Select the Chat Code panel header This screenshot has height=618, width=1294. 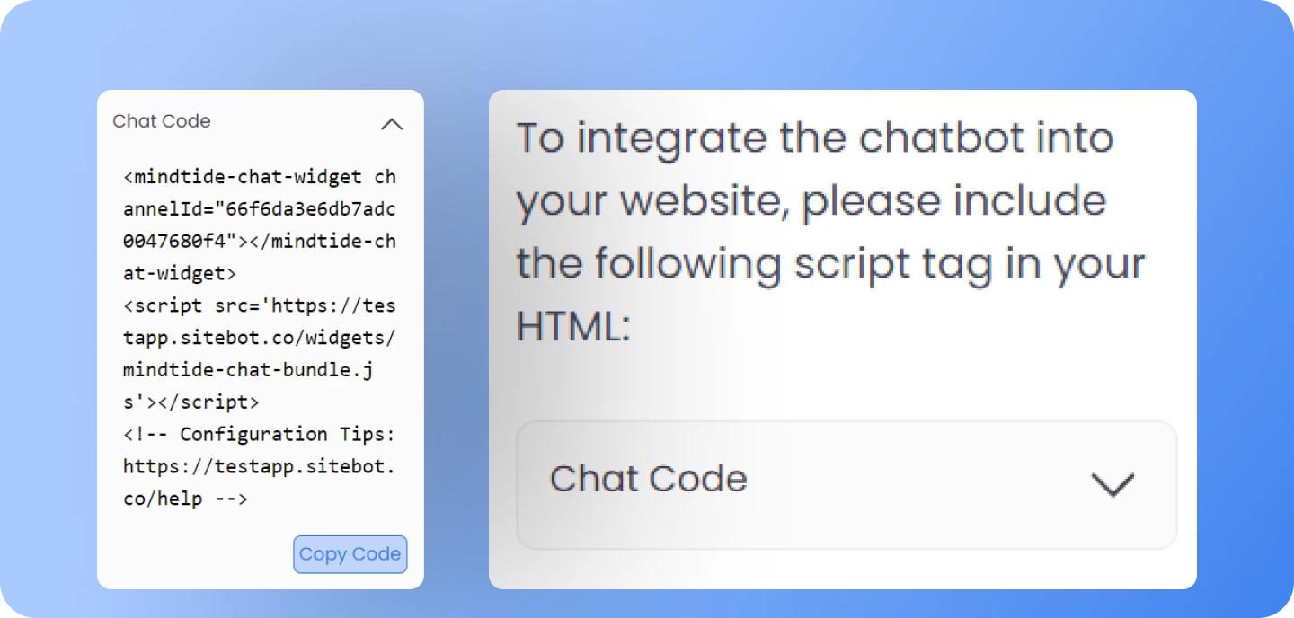click(162, 121)
